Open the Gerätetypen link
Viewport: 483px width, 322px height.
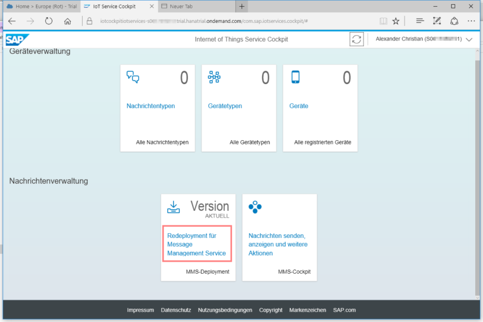[225, 106]
